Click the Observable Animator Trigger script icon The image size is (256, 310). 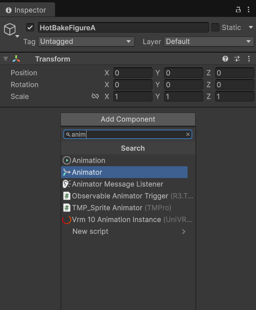[67, 196]
